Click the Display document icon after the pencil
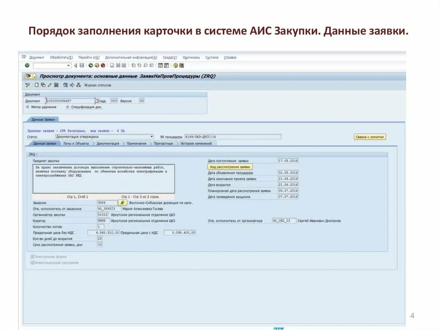Image resolution: width=440 pixels, height=330 pixels. [x=56, y=85]
